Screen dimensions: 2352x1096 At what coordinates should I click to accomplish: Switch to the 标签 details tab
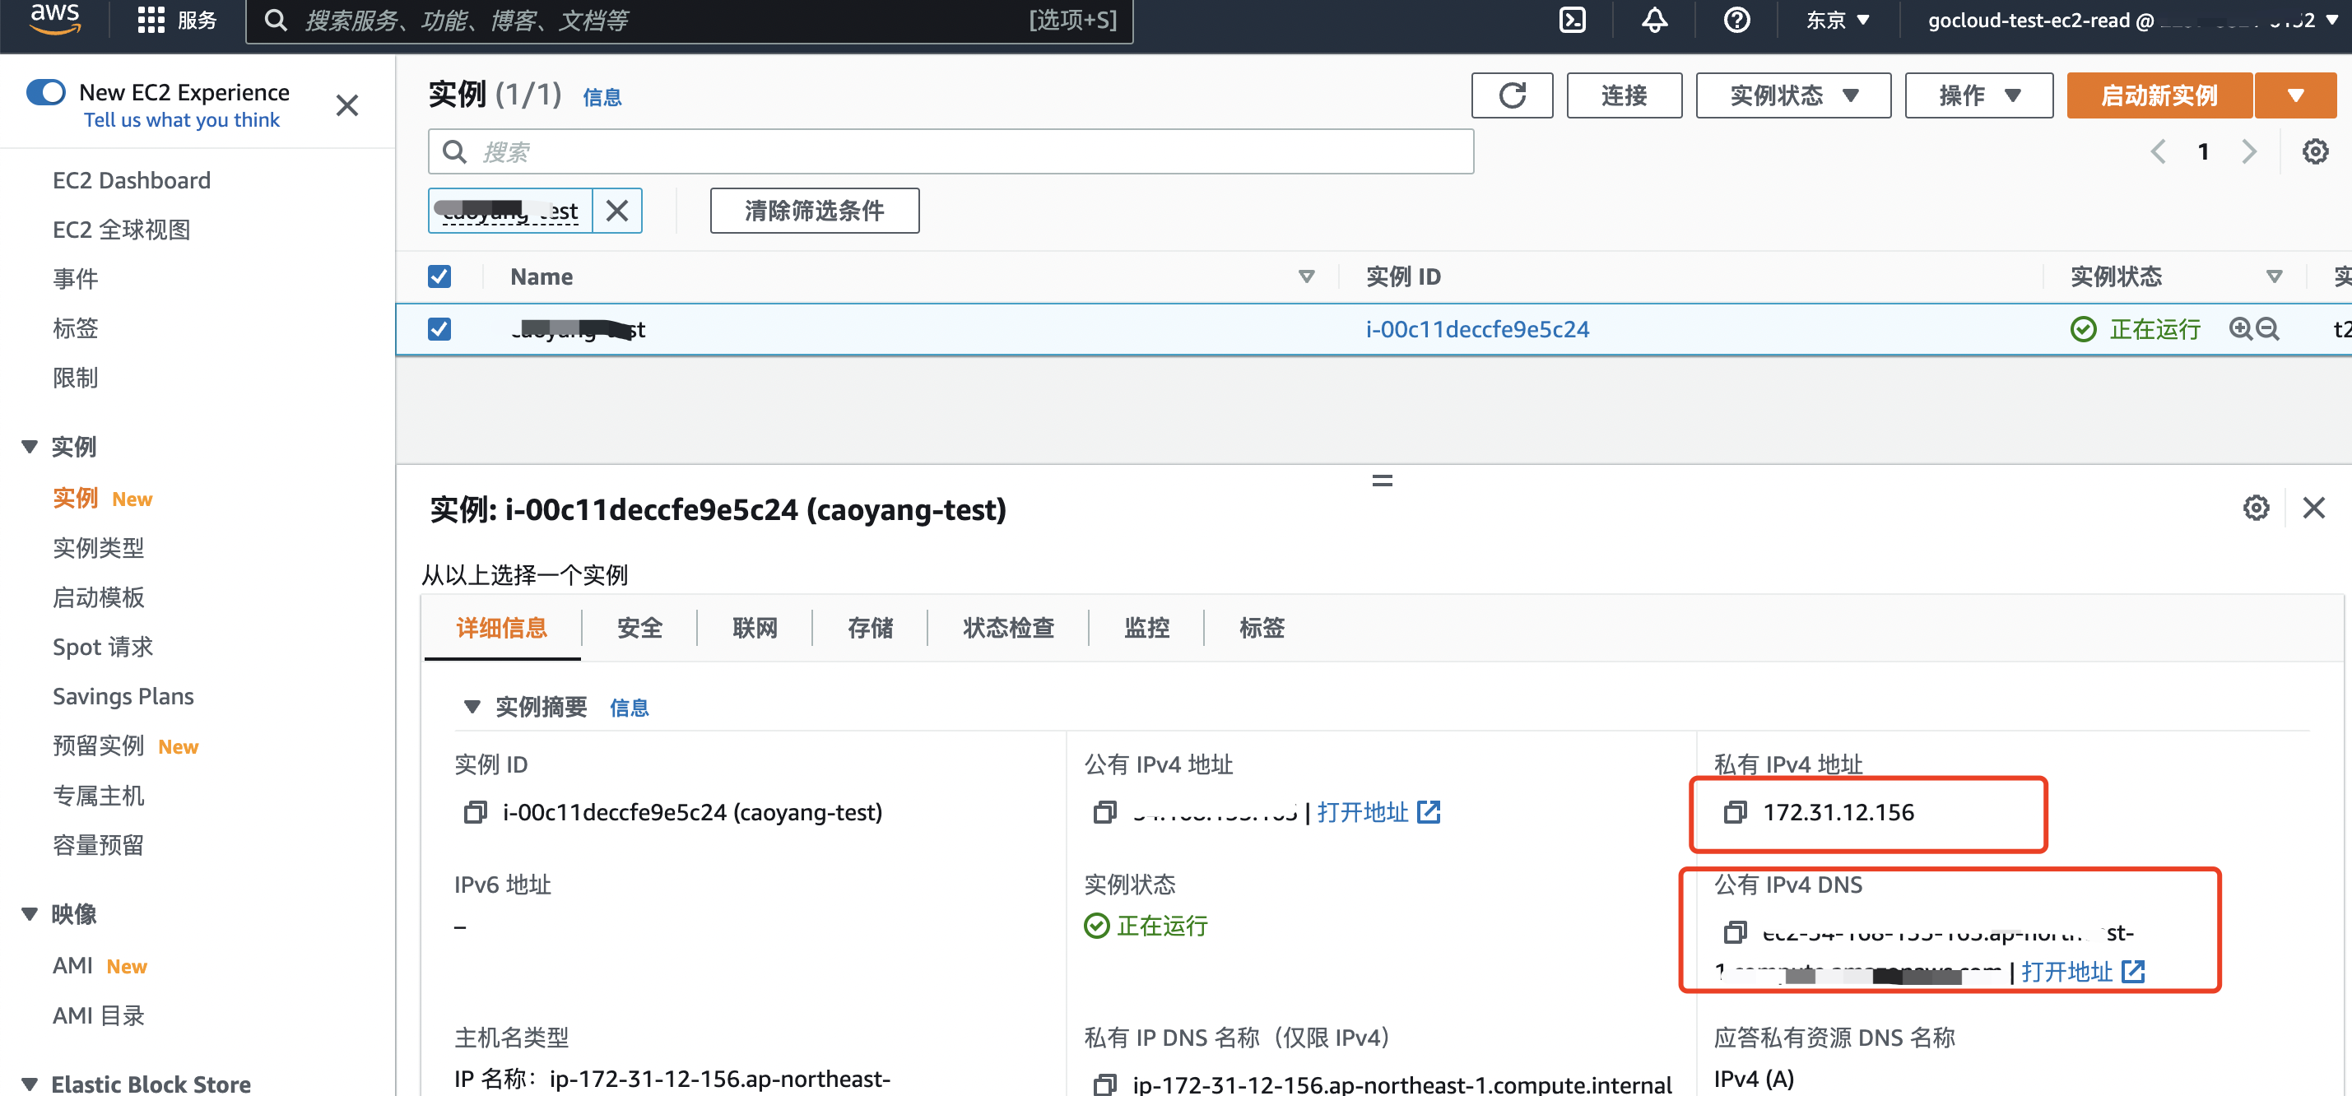[x=1262, y=628]
